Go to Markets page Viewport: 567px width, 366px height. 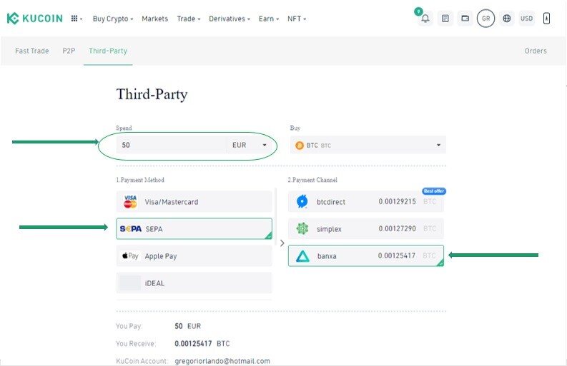point(154,19)
